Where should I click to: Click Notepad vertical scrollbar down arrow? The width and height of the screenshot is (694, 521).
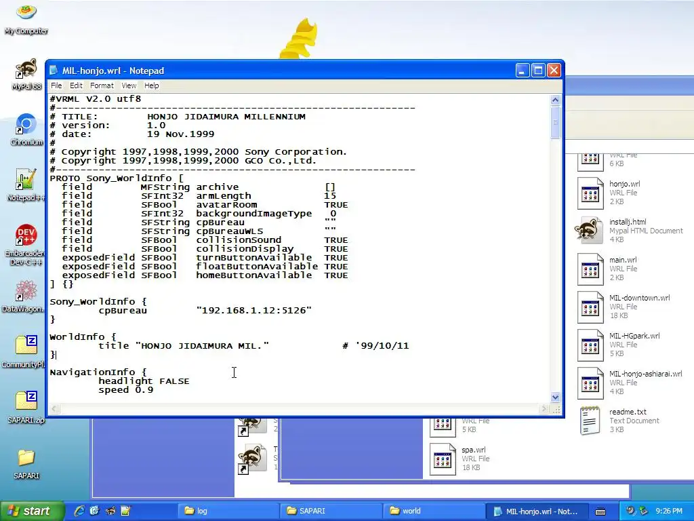(556, 398)
